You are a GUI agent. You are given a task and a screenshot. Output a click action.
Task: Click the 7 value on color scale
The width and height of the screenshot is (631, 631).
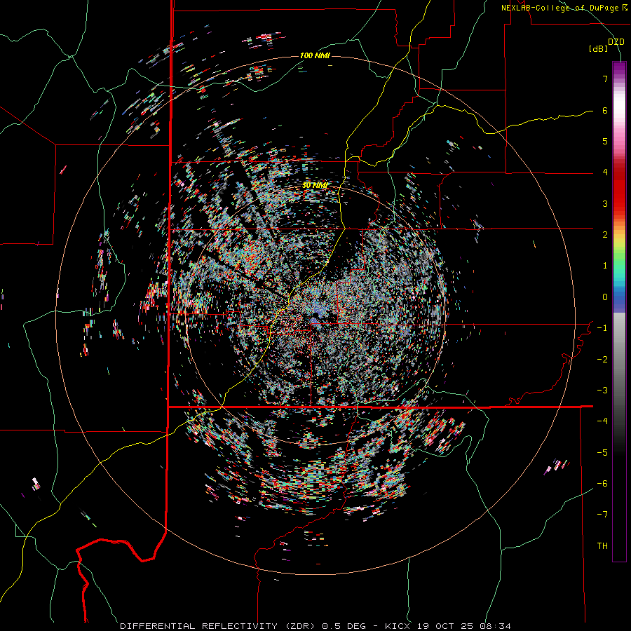[605, 79]
